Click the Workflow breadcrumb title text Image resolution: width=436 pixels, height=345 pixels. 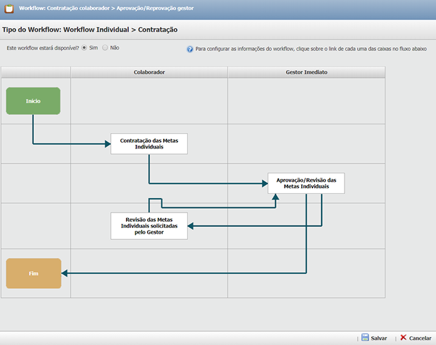click(106, 9)
